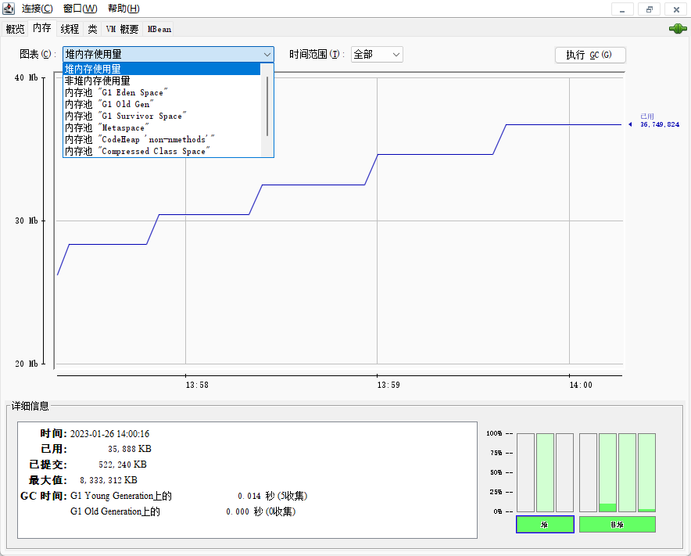Switch to the 线程 tab
The image size is (691, 556).
pos(70,29)
